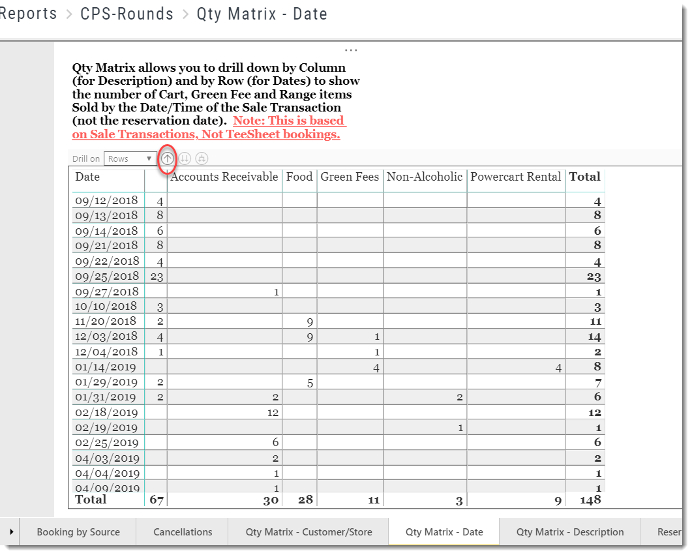The image size is (692, 555).
Task: Click the drill down arrow icon
Action: (x=185, y=158)
